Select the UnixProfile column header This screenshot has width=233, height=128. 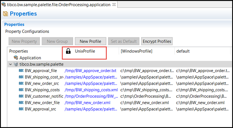[x=85, y=51]
